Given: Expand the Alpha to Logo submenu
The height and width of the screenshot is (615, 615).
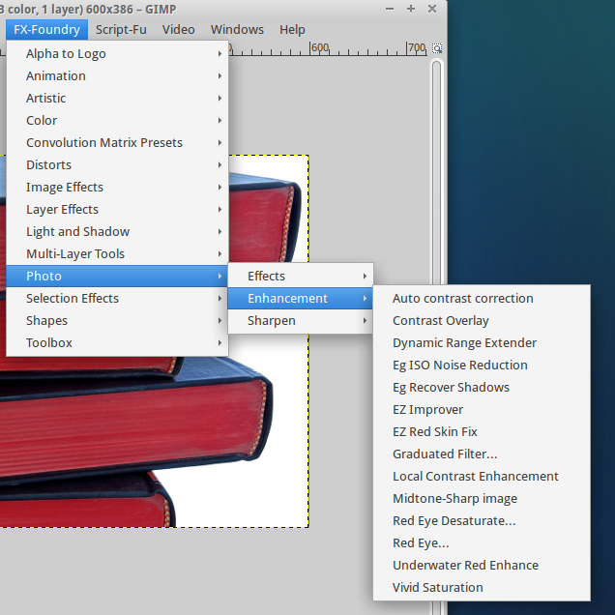Looking at the screenshot, I should (117, 54).
